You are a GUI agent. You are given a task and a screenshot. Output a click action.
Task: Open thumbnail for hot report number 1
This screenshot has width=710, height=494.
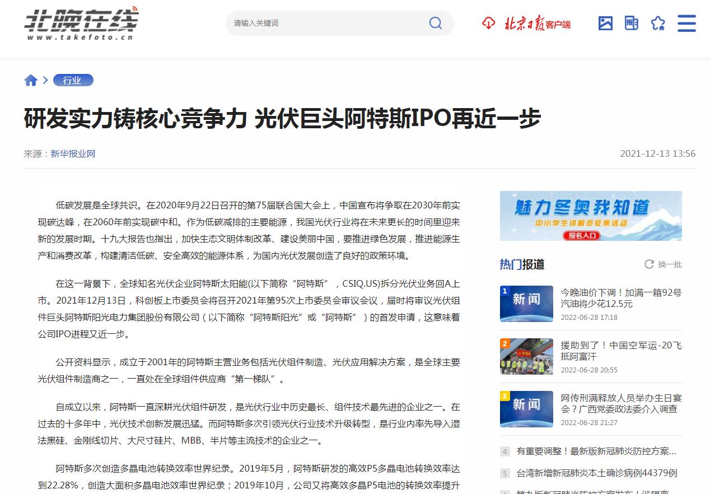(x=526, y=304)
